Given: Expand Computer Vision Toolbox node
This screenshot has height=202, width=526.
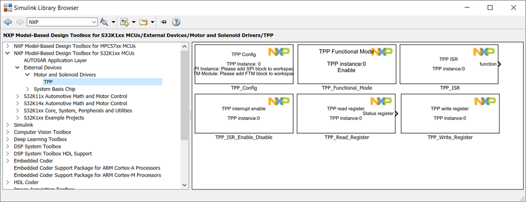Looking at the screenshot, I should point(7,132).
